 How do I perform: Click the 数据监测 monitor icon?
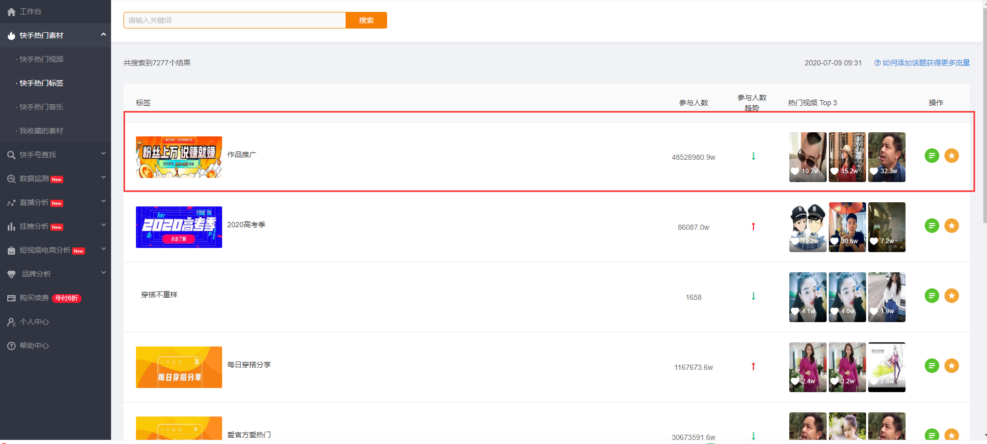[11, 178]
